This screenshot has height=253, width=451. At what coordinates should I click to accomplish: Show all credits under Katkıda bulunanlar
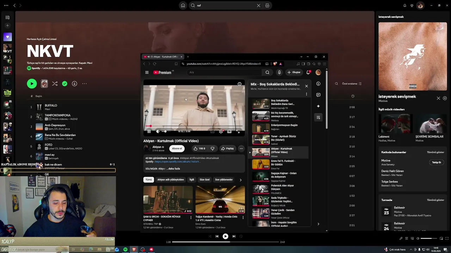tap(435, 152)
